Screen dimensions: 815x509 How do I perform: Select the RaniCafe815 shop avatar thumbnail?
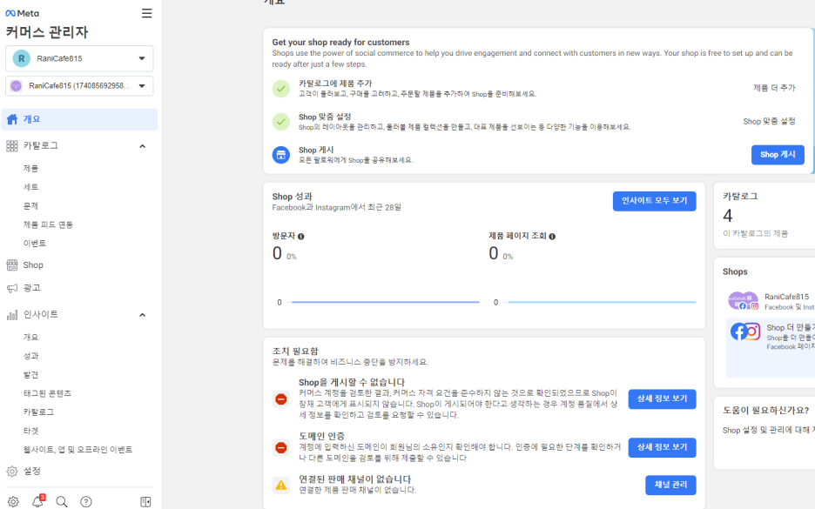pos(744,301)
